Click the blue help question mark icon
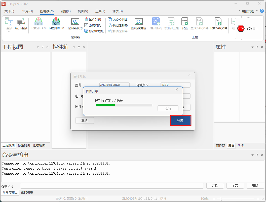The width and height of the screenshot is (266, 202). pyautogui.click(x=262, y=11)
